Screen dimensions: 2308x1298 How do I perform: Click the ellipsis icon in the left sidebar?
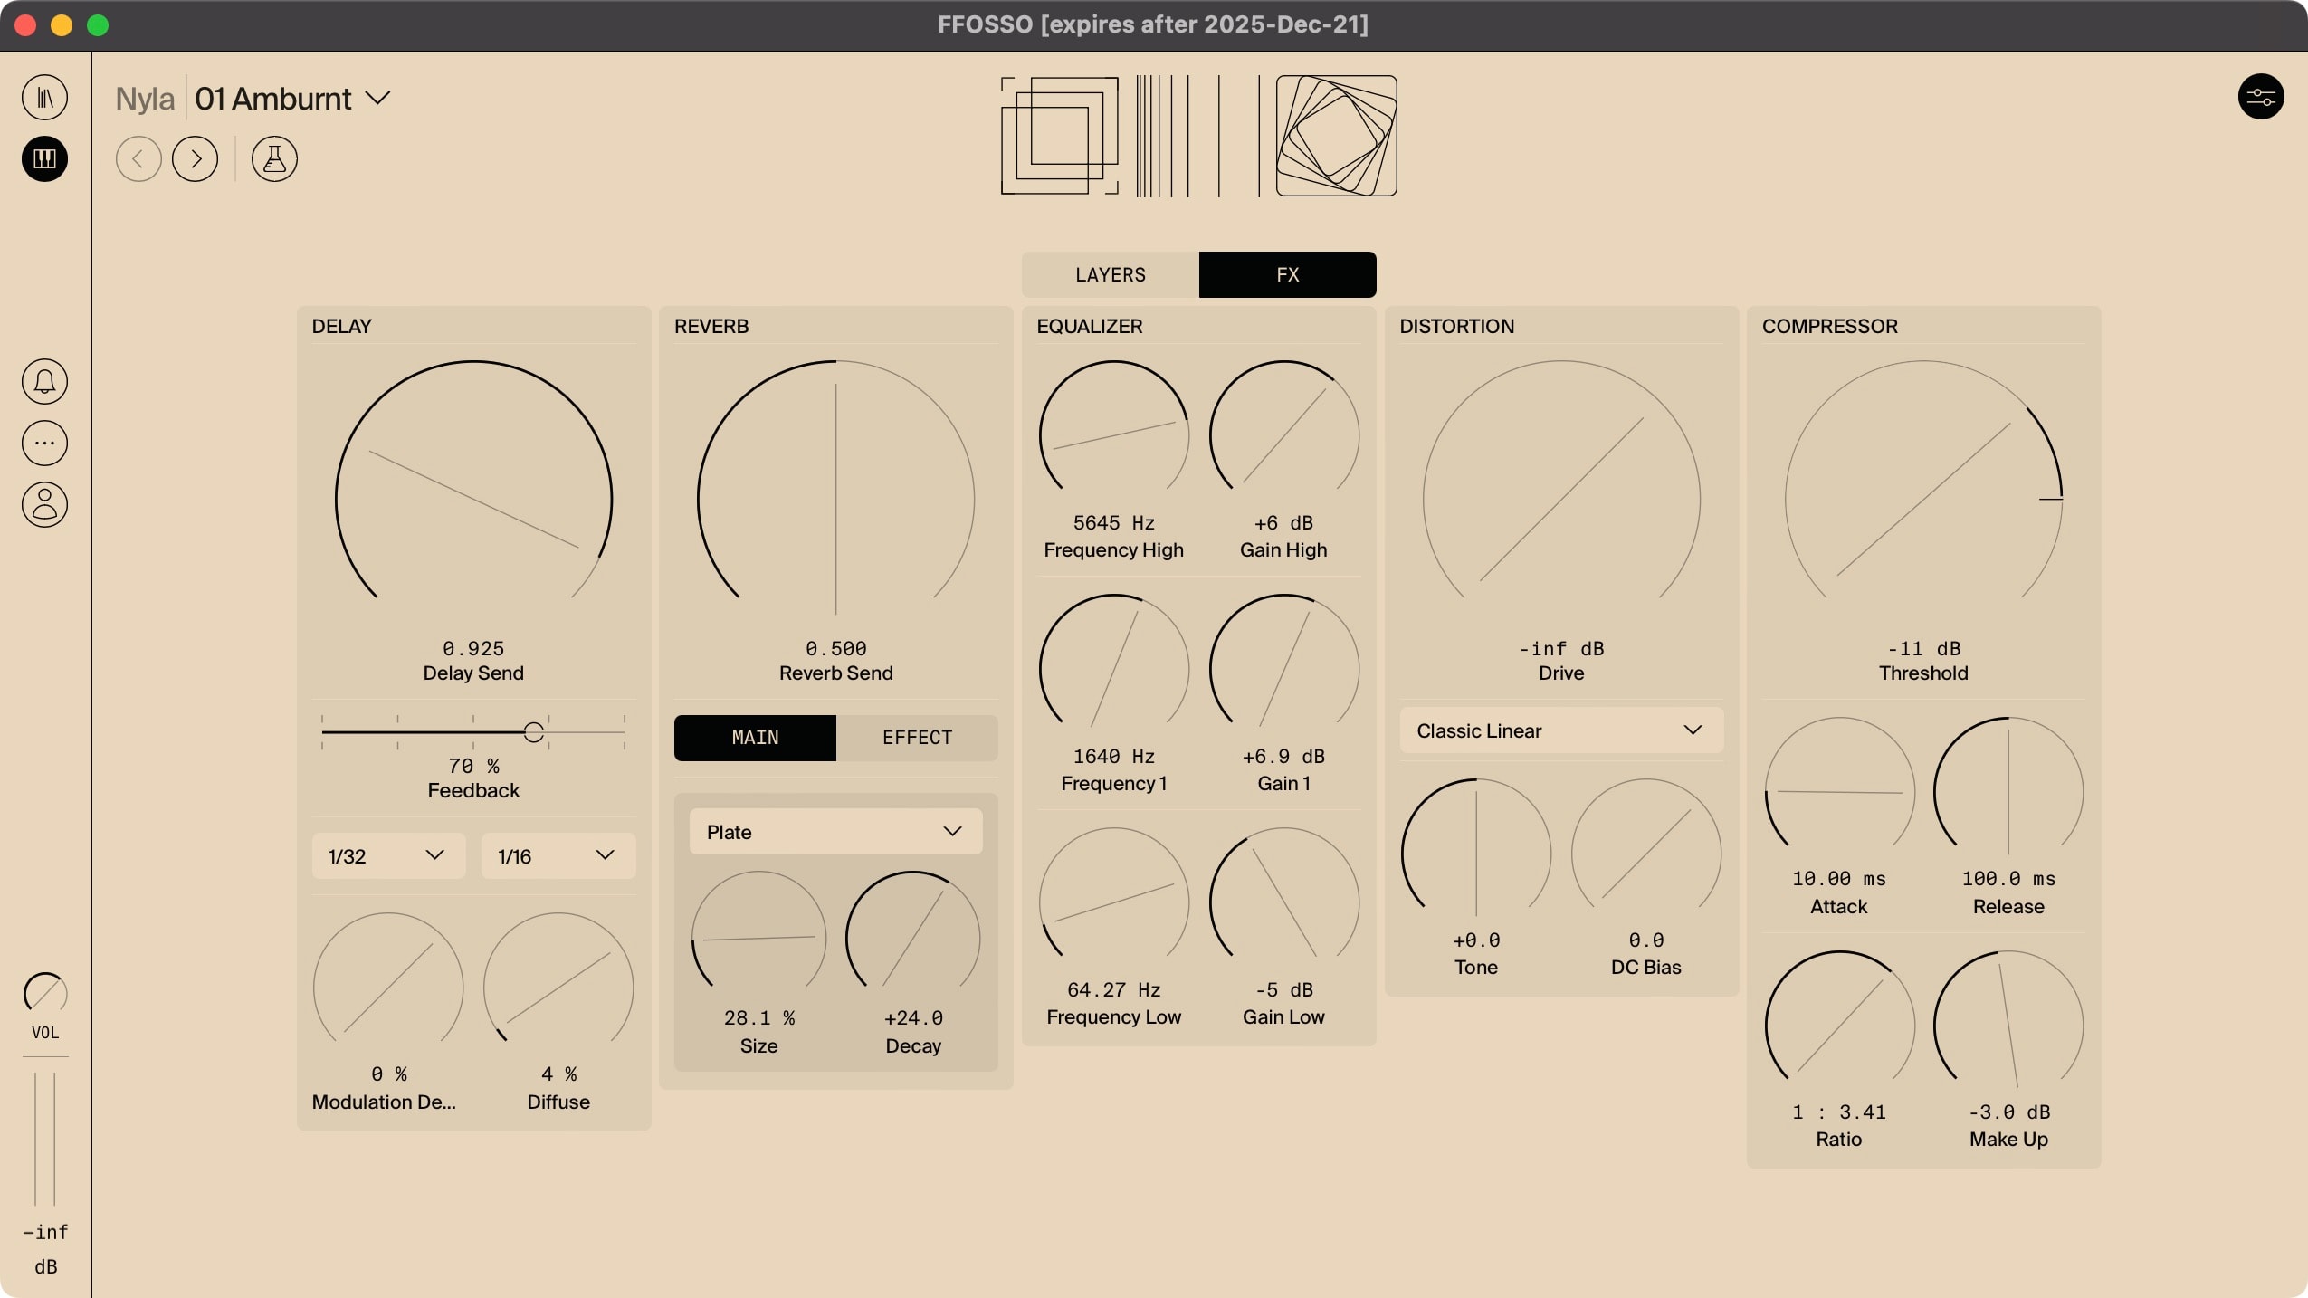(x=44, y=443)
